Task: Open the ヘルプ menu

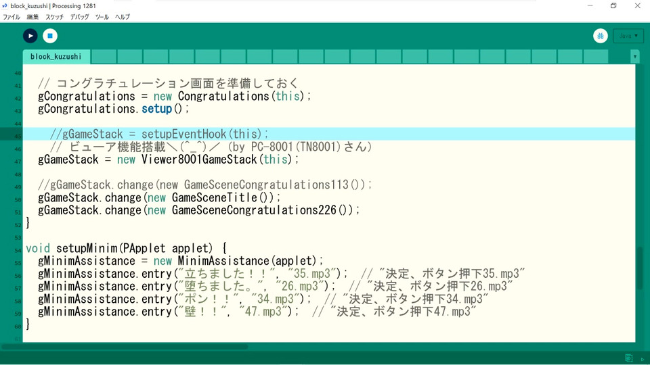Action: pos(123,17)
